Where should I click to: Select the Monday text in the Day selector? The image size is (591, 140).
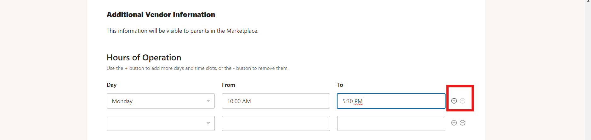(122, 101)
